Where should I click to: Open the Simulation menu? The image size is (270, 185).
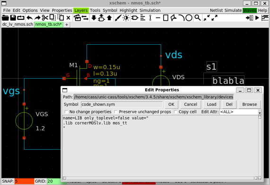(150, 10)
